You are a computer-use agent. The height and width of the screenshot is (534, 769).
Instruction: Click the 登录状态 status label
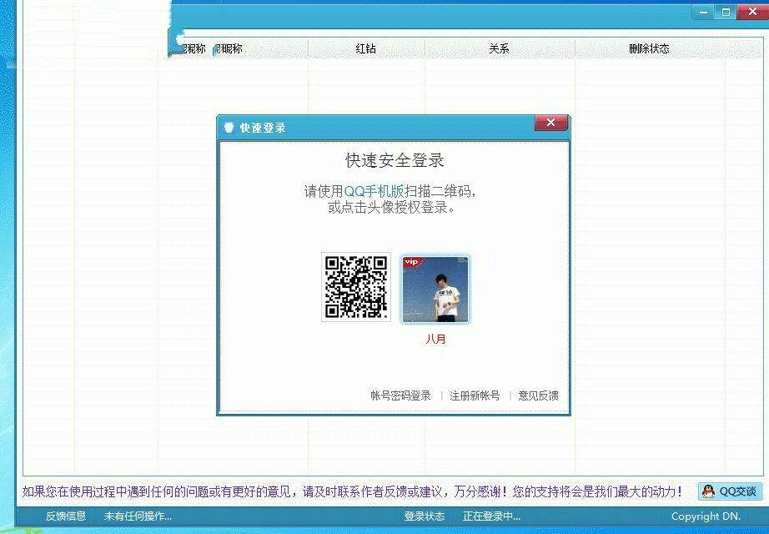point(425,516)
